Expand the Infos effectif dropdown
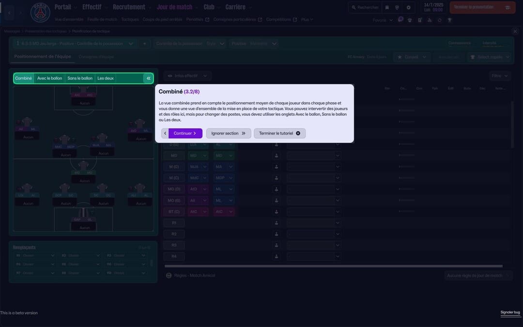The height and width of the screenshot is (327, 523). (187, 76)
